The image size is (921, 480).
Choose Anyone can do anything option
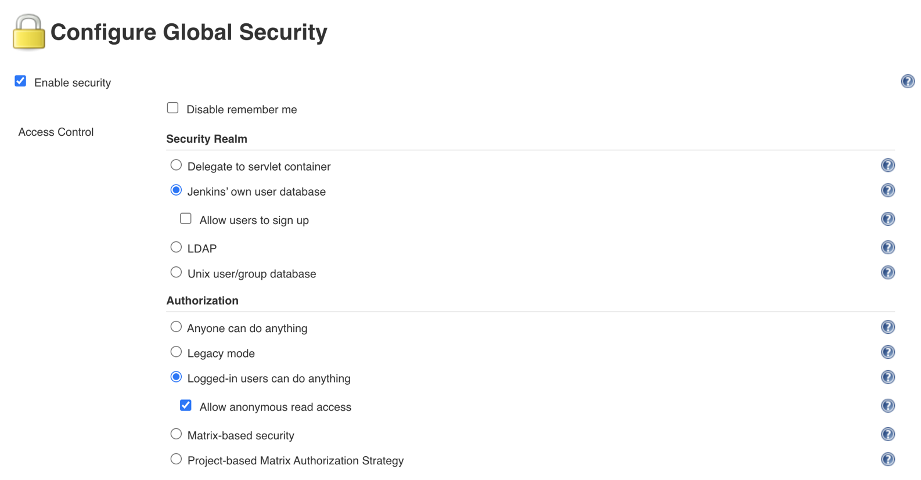[176, 327]
